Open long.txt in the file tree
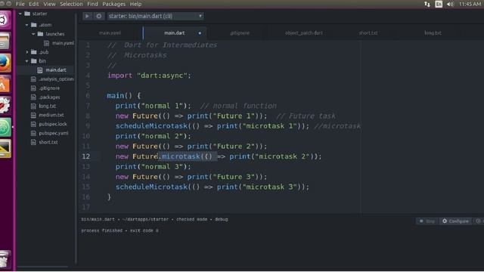Viewport: 484px width, 272px height. click(47, 106)
